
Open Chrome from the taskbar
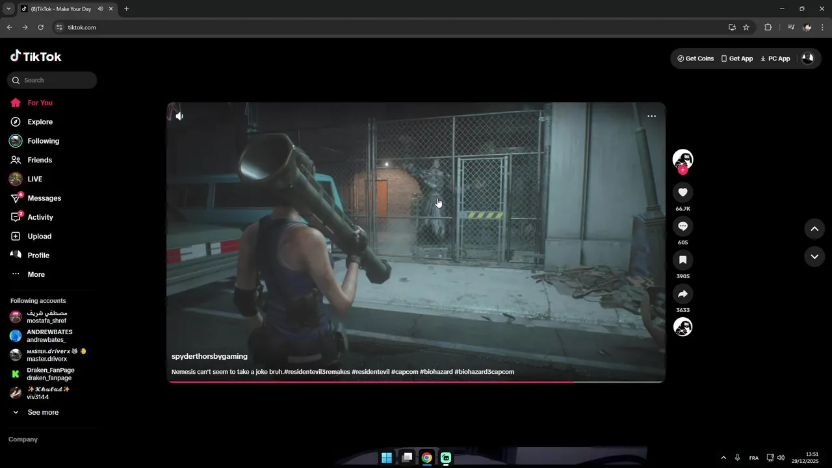(x=426, y=458)
